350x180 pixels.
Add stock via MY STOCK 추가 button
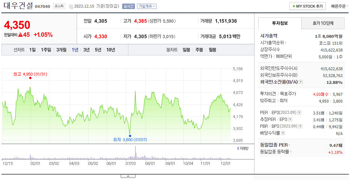tap(308, 6)
